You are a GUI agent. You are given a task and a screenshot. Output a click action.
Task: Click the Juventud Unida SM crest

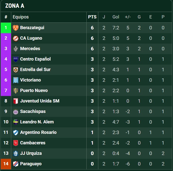[16, 101]
